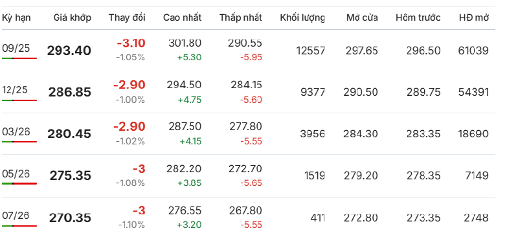
Task: Select the 03/26 contract term
Action: click(16, 131)
